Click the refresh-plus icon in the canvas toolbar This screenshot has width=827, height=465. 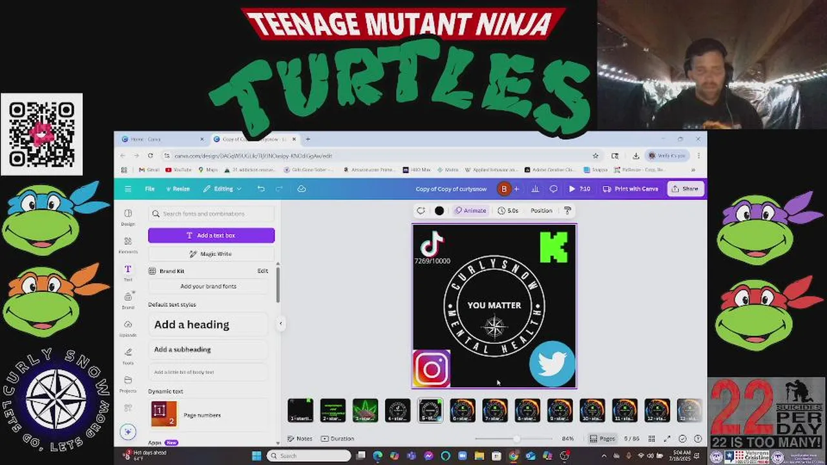pos(421,211)
